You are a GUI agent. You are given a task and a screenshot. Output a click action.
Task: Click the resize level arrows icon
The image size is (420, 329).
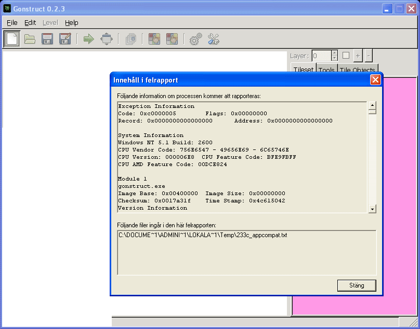click(x=106, y=39)
